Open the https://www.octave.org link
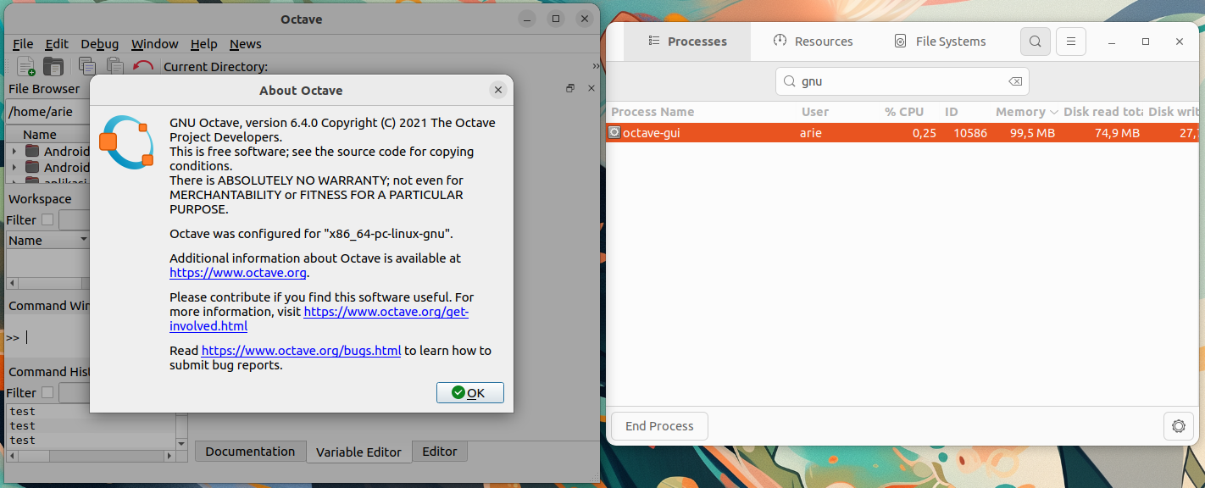 [237, 273]
